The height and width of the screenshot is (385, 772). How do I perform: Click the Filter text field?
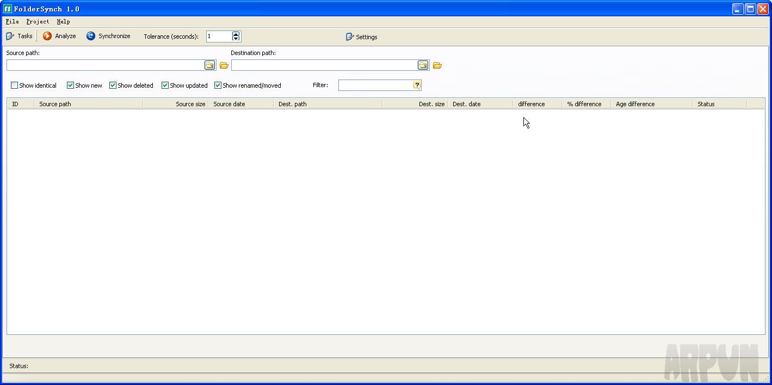(x=375, y=85)
